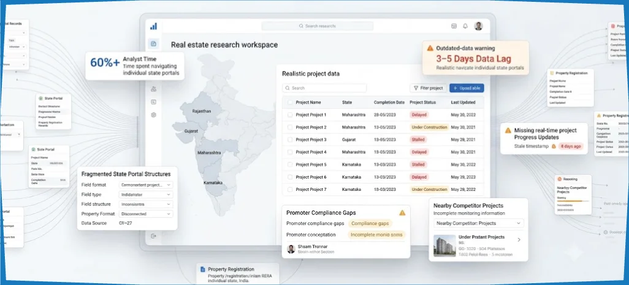Click the Filter project button
The width and height of the screenshot is (629, 285).
tap(428, 88)
